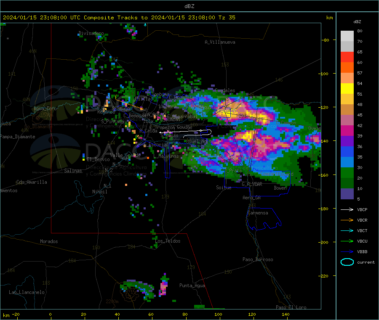The height and width of the screenshot is (320, 379).
Task: Click the L_Malvinas map label
Action: point(166,156)
